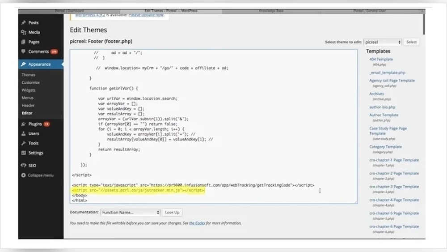447x252 pixels.
Task: Select Editor submenu item
Action: click(x=27, y=113)
